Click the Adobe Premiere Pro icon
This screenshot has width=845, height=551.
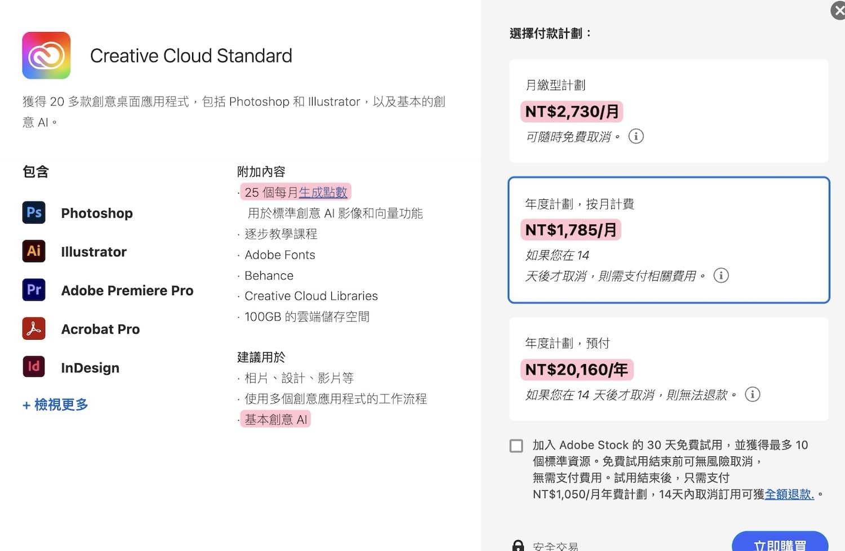coord(34,290)
